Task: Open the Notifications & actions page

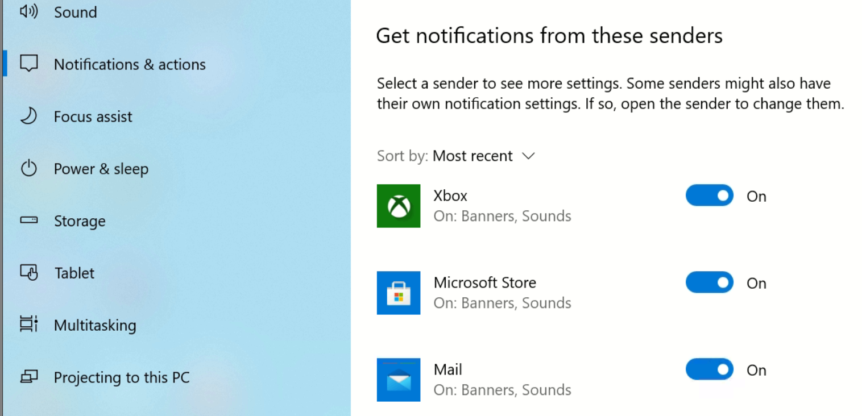Action: click(x=130, y=64)
